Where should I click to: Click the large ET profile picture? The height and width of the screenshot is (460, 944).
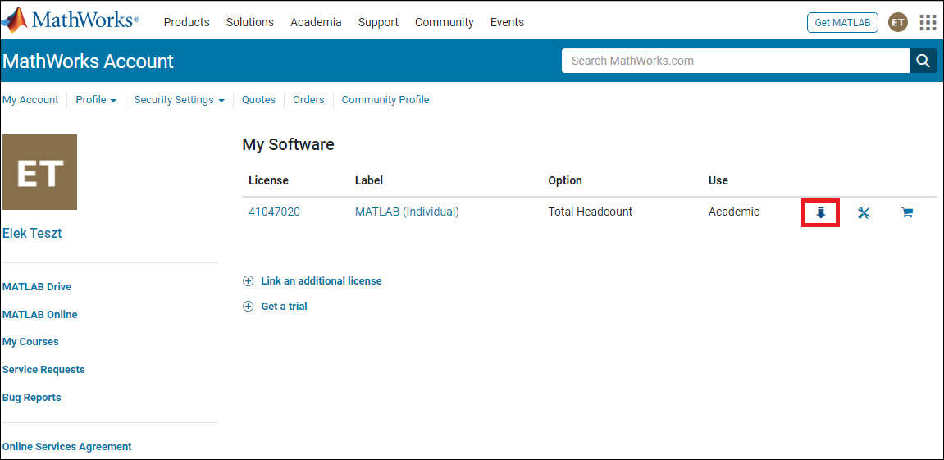[39, 172]
